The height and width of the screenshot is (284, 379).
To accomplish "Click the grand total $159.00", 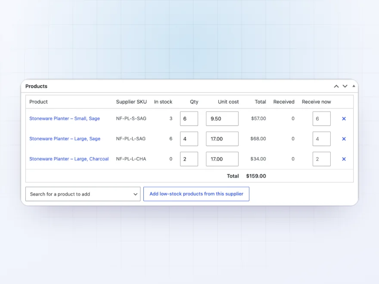I will click(x=256, y=176).
